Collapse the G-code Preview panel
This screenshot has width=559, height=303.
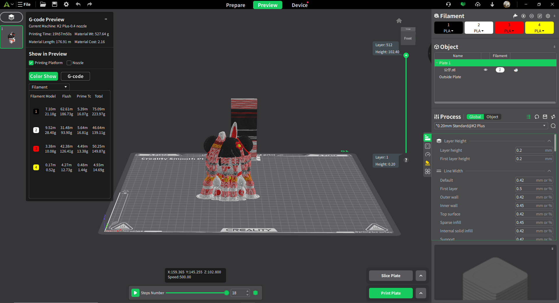point(106,19)
